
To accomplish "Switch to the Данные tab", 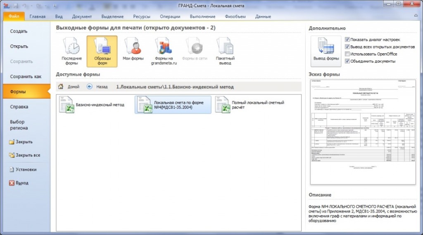I will [263, 16].
